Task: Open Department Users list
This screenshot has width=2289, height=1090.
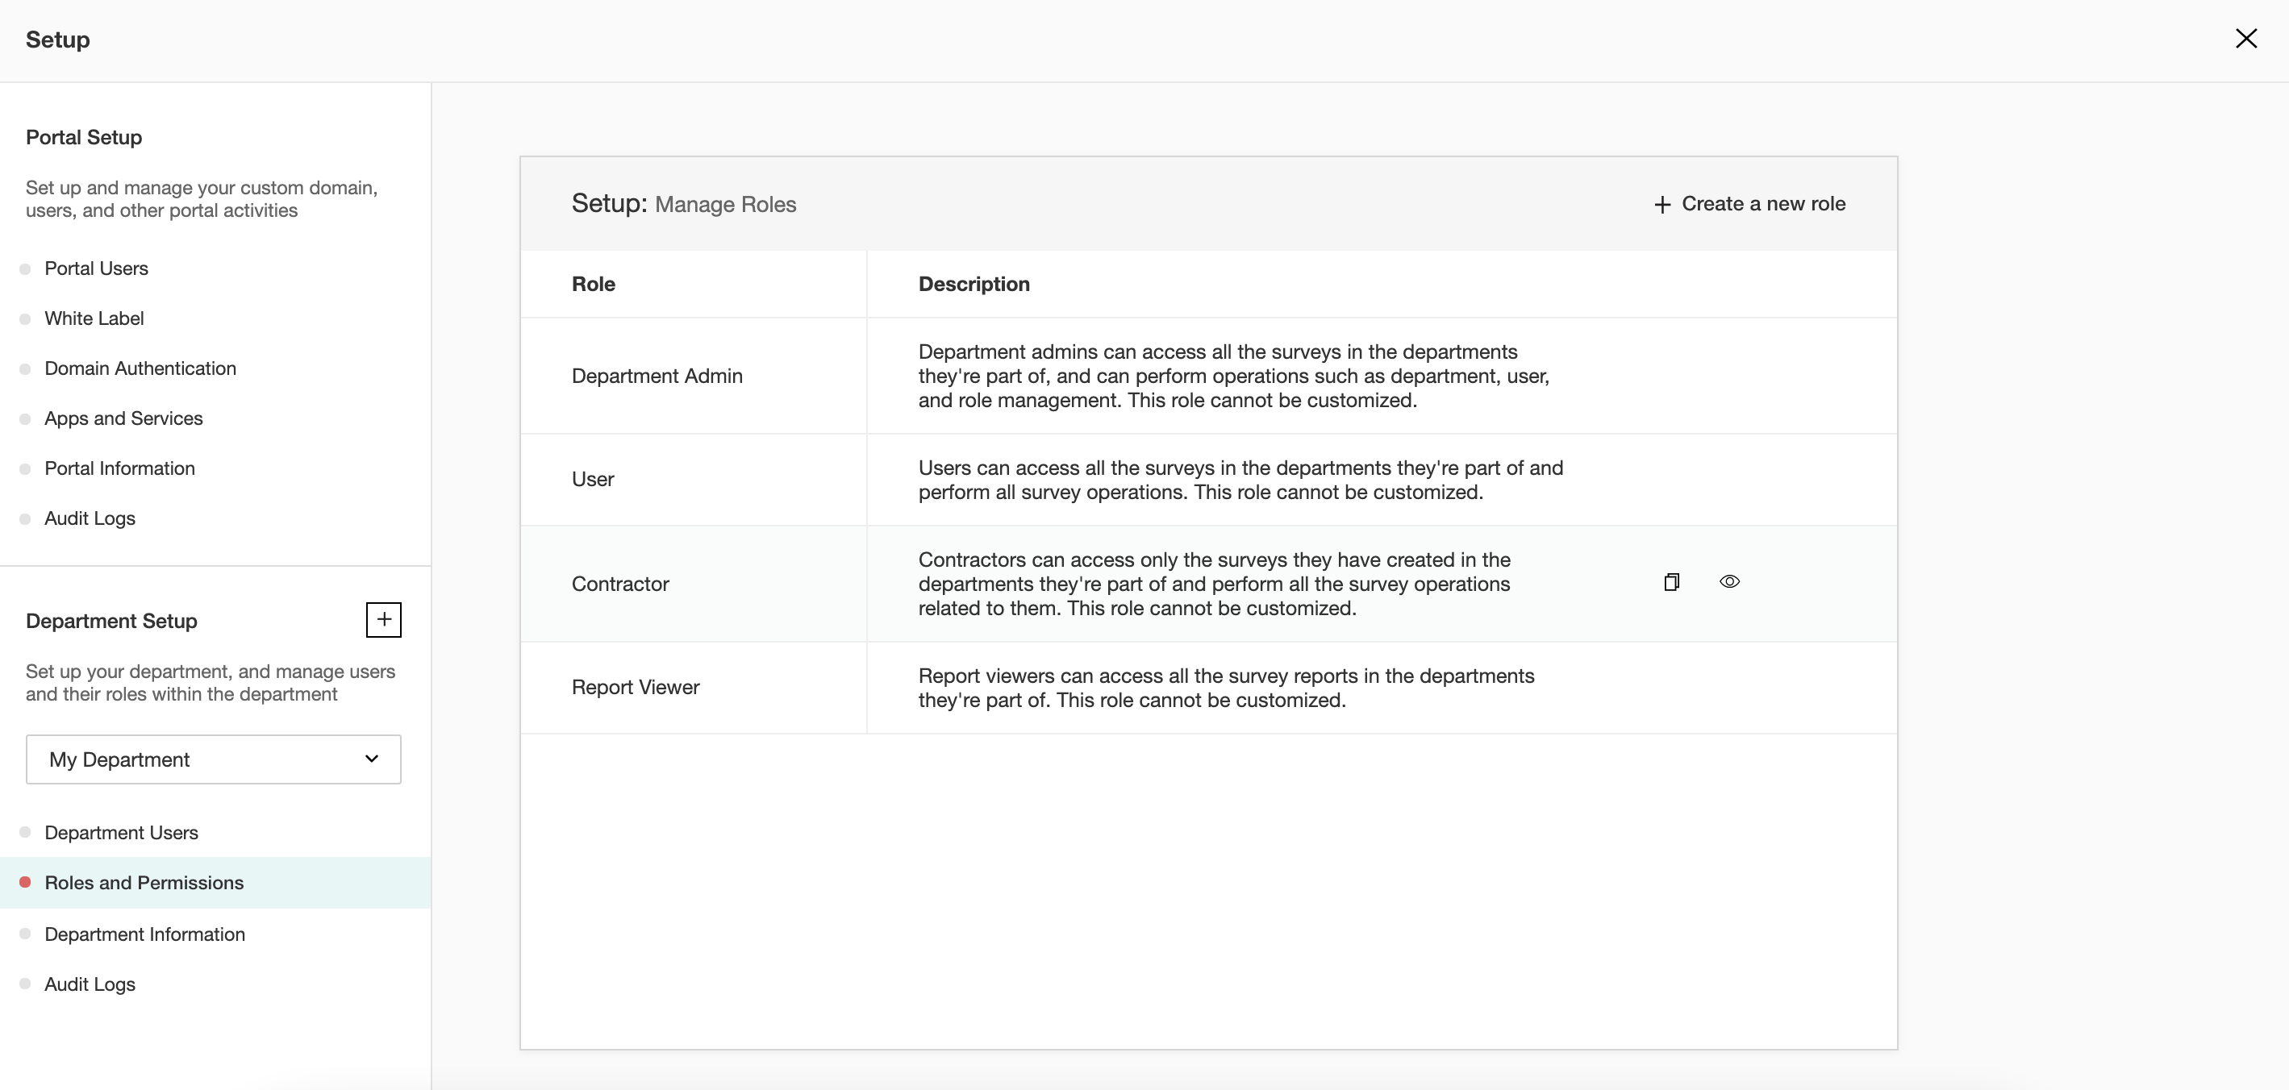Action: (122, 832)
